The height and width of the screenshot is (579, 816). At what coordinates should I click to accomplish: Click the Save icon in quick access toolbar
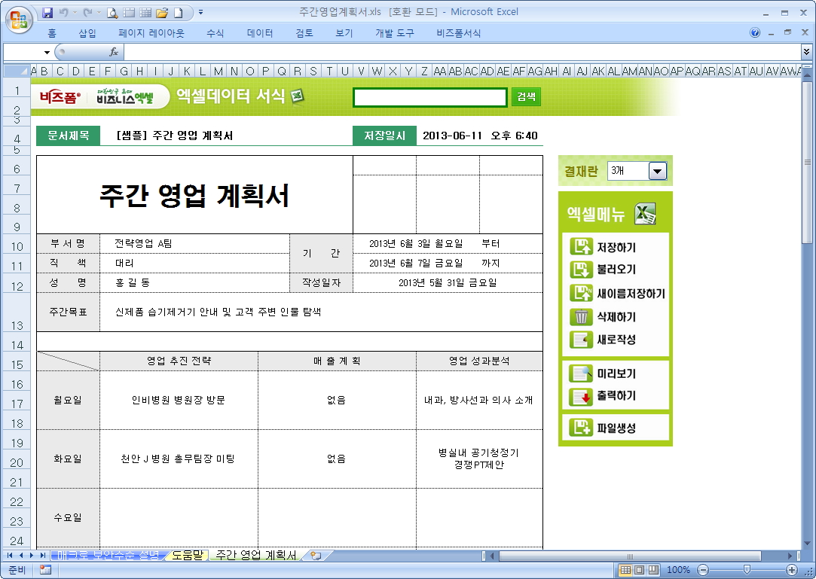point(47,13)
